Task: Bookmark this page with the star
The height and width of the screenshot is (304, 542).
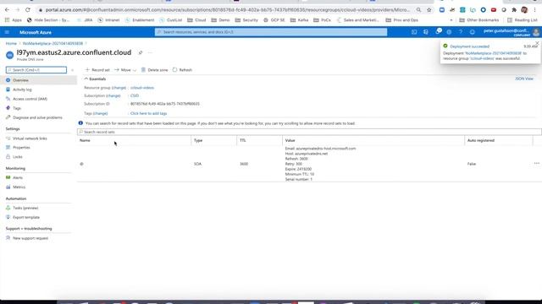Action: tap(429, 10)
